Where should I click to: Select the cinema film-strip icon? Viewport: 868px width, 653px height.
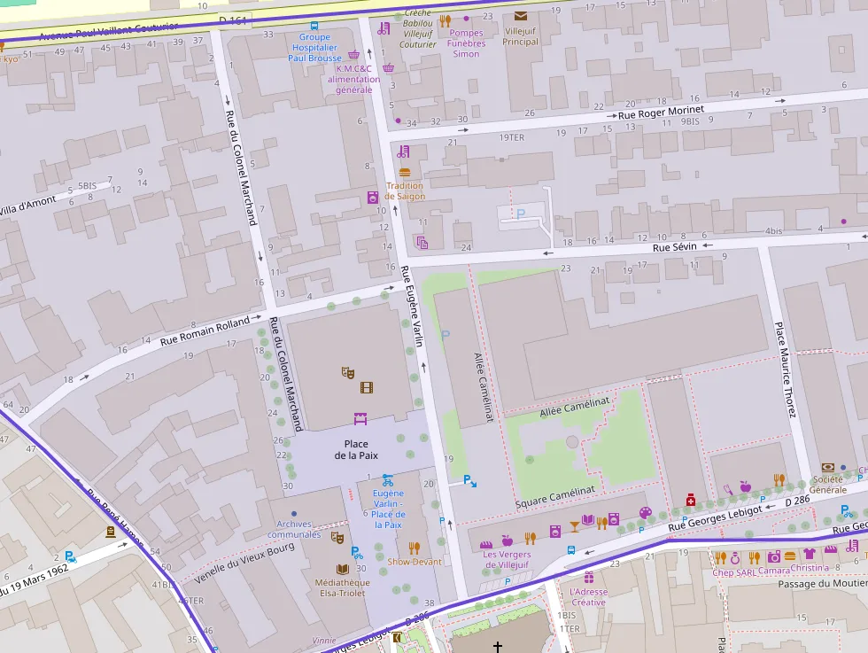tap(367, 387)
